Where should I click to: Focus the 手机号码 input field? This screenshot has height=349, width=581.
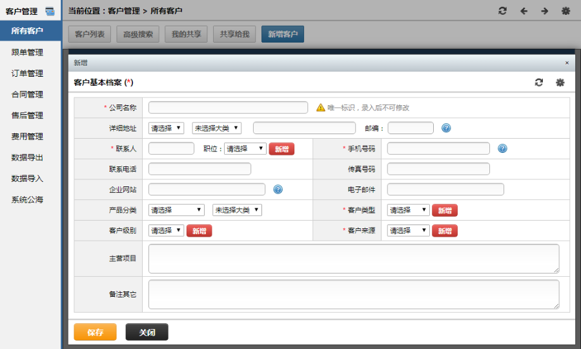pos(438,148)
